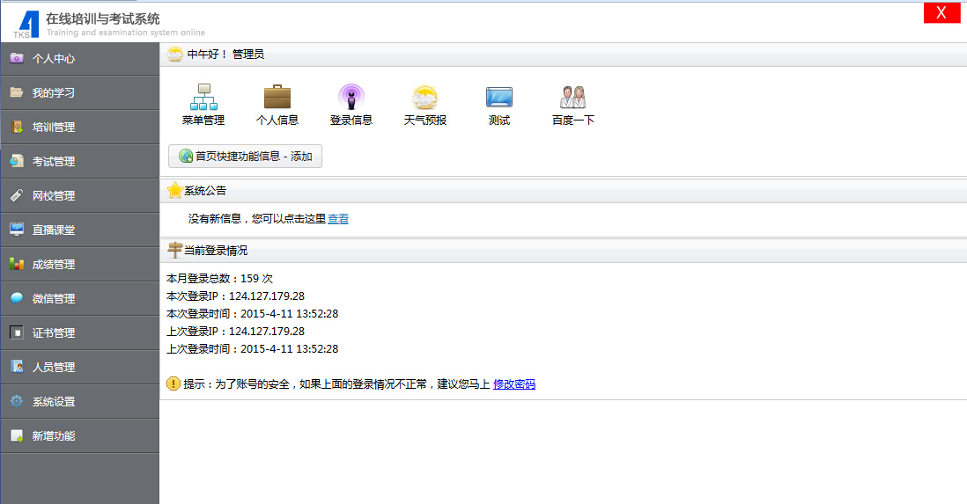Click the book icon beside 培训管理
Screen dimensions: 967x504
(x=17, y=127)
